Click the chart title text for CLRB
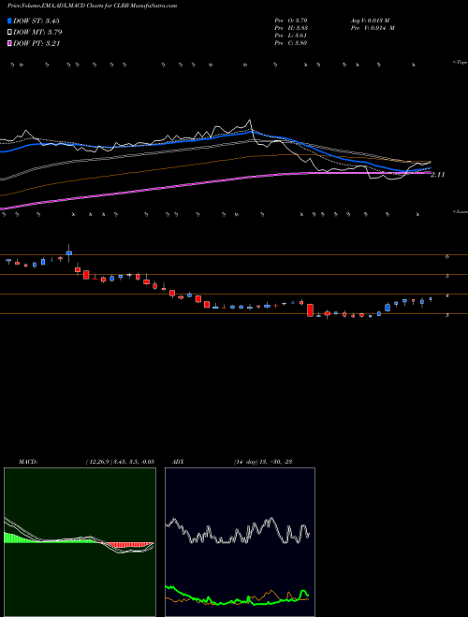Viewport: 468px width, 617px height. pyautogui.click(x=92, y=6)
